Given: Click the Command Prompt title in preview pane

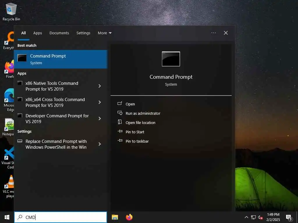Looking at the screenshot, I should (x=171, y=77).
